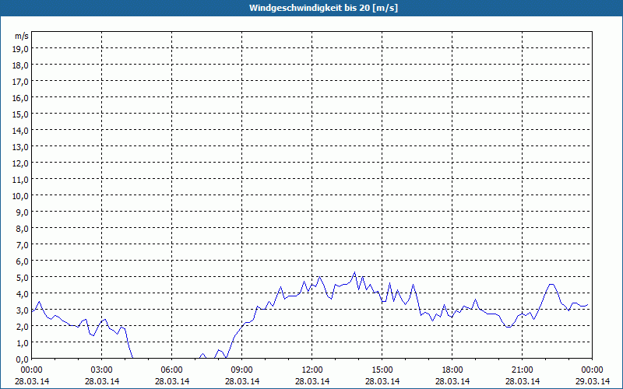This screenshot has width=623, height=389.
Task: Select the 15,0 y-axis label
Action: (x=20, y=114)
